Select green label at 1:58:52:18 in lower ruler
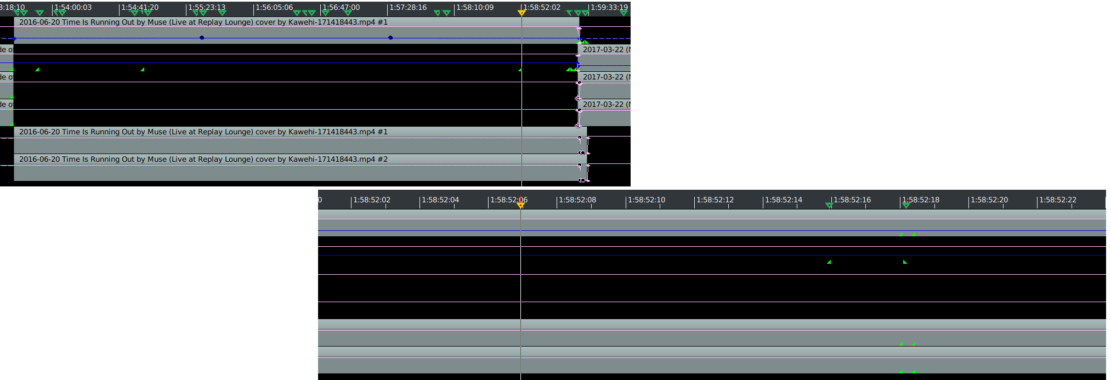The width and height of the screenshot is (1111, 380). (x=906, y=205)
